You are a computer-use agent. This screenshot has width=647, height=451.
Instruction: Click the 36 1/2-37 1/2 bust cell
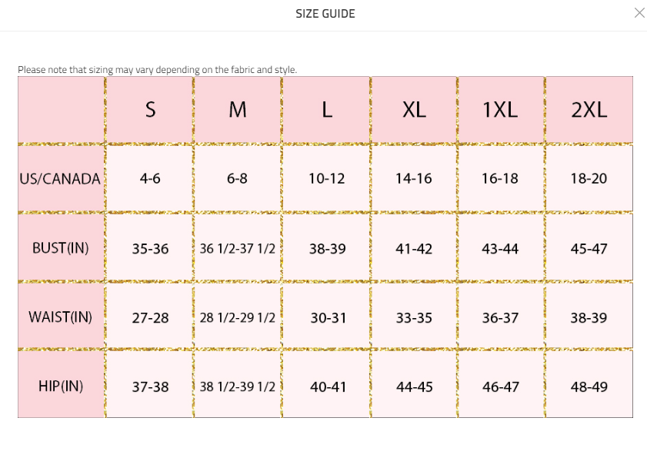point(238,249)
